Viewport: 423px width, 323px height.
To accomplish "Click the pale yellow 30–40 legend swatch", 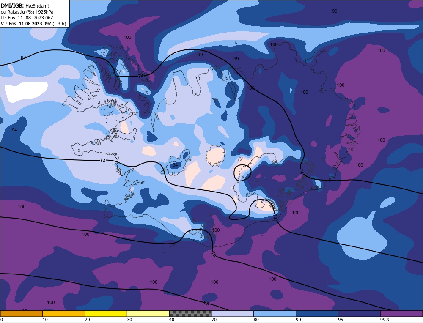I will pyautogui.click(x=148, y=314).
